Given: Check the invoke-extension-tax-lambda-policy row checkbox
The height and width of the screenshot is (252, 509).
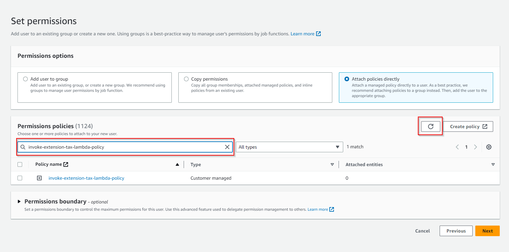Looking at the screenshot, I should pos(20,178).
